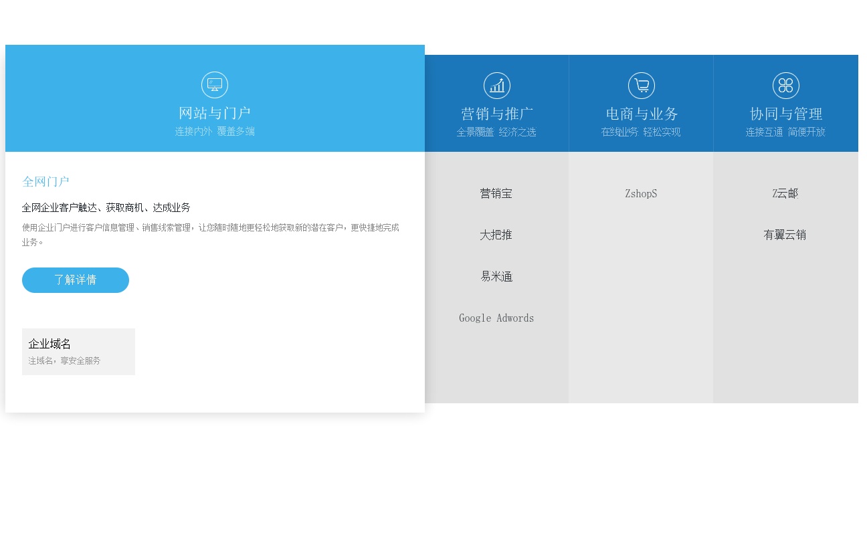Click the bar chart icon above 营销与推广
This screenshot has height=535, width=867.
coord(497,86)
